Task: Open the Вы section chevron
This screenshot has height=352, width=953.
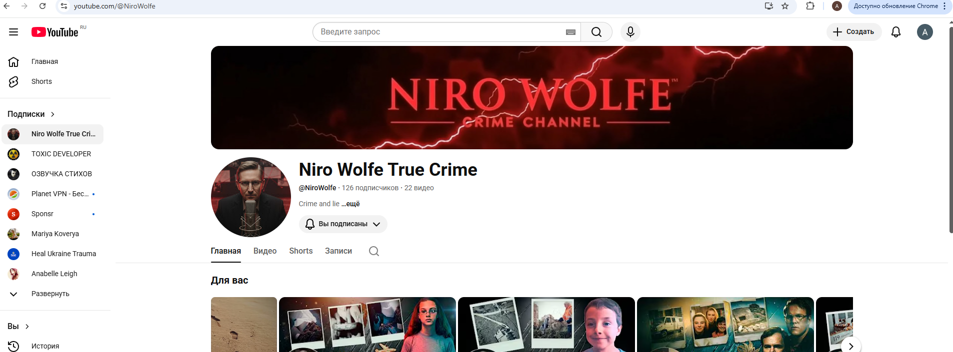Action: tap(27, 327)
